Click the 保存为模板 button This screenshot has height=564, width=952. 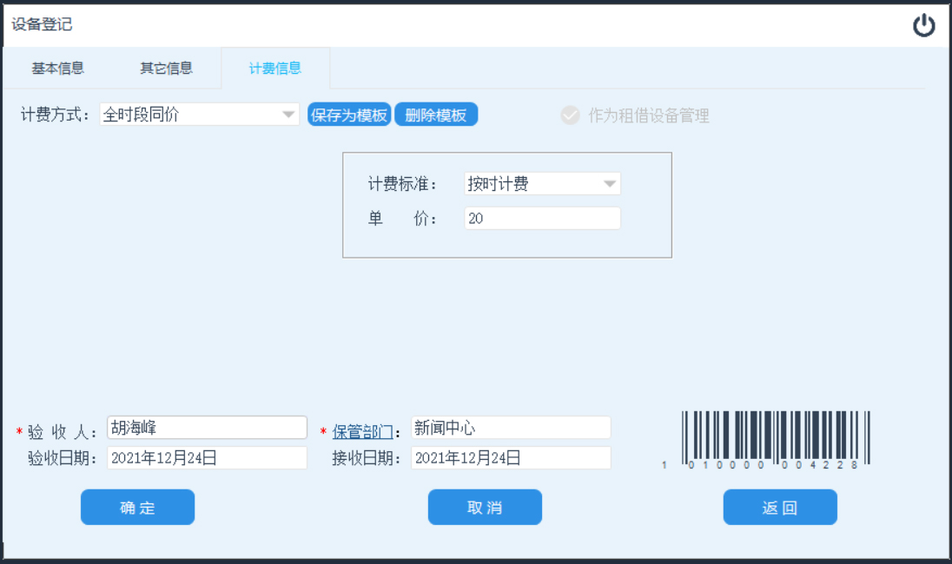[x=348, y=115]
